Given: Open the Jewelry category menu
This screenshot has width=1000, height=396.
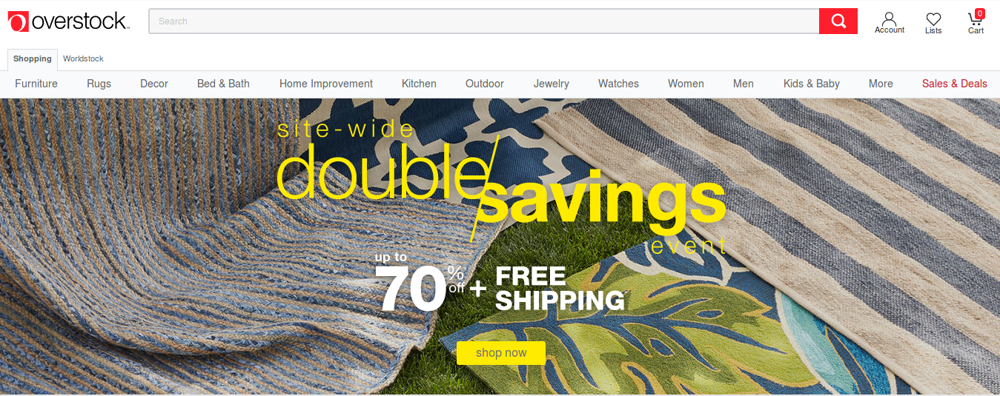Looking at the screenshot, I should (x=552, y=84).
